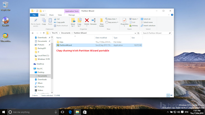Image resolution: width=205 pixels, height=115 pixels.
Task: Open the New item dropdown
Action: pyautogui.click(x=111, y=19)
